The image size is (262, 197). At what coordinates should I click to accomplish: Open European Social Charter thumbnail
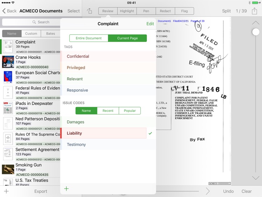(x=8, y=77)
